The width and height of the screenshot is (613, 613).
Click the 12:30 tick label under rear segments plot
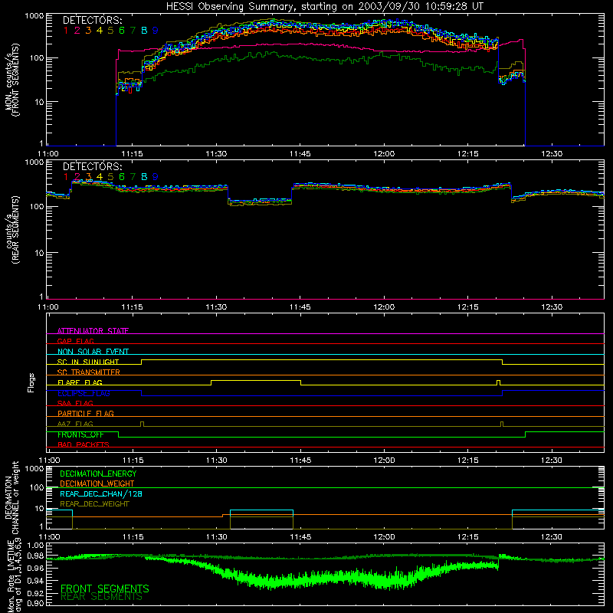pyautogui.click(x=552, y=307)
